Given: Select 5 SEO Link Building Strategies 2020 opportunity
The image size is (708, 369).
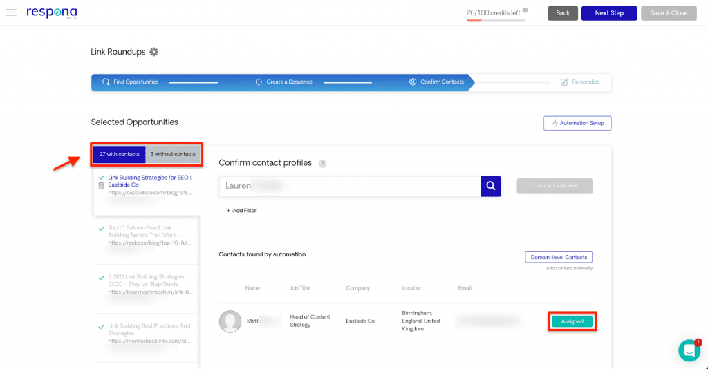Looking at the screenshot, I should coord(147,281).
